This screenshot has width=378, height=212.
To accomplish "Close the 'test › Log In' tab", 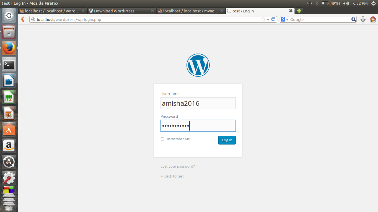I will (291, 11).
